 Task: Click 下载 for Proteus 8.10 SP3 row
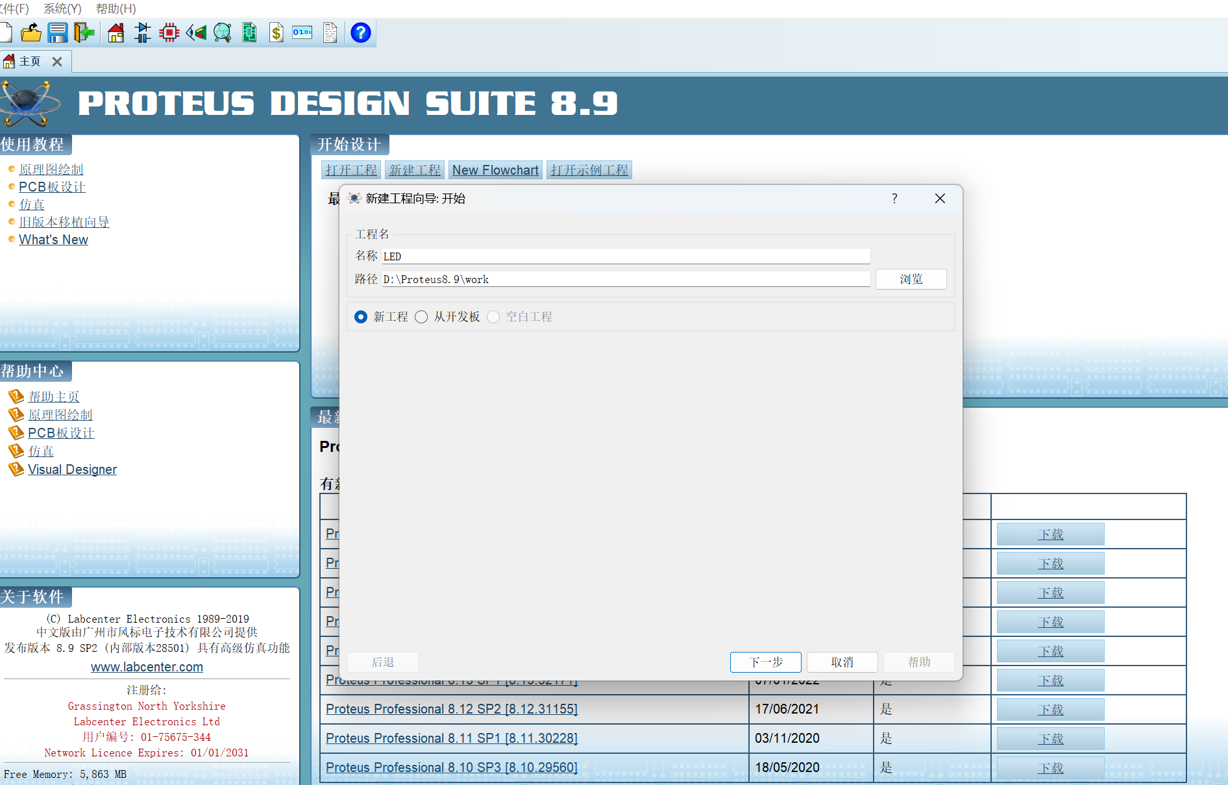click(x=1050, y=768)
